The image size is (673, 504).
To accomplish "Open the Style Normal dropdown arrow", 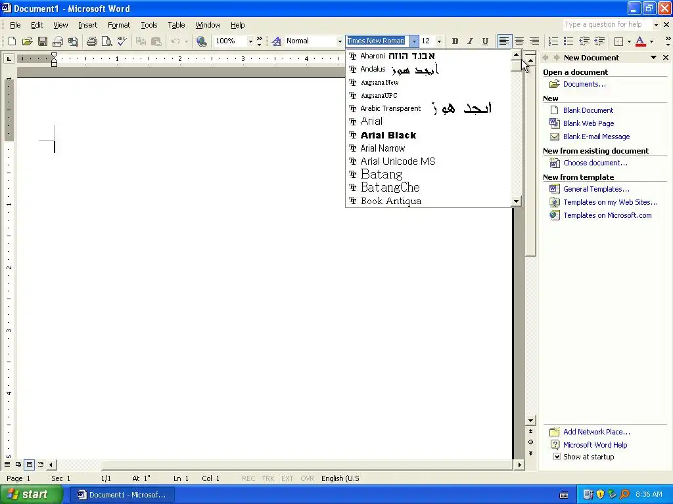I will pos(340,41).
